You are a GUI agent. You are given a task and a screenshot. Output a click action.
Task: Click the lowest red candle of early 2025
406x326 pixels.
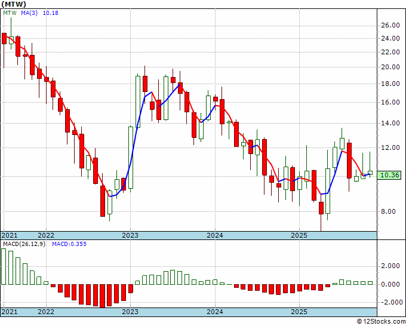click(321, 208)
